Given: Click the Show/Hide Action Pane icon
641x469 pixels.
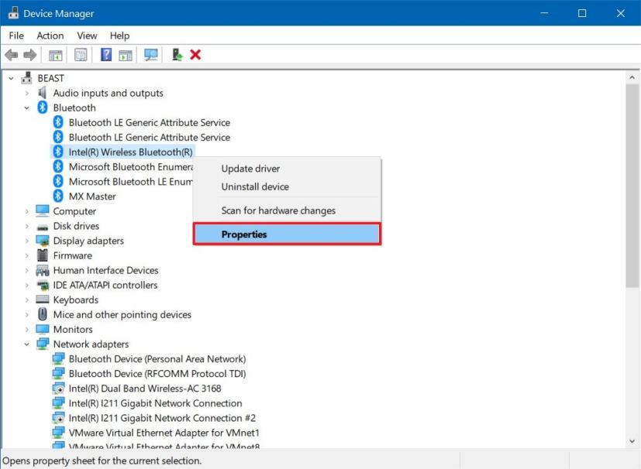Looking at the screenshot, I should [126, 55].
